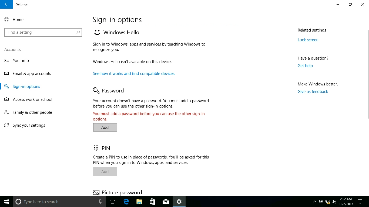Image resolution: width=369 pixels, height=207 pixels.
Task: Click the Windows Hello heading text
Action: click(x=121, y=32)
